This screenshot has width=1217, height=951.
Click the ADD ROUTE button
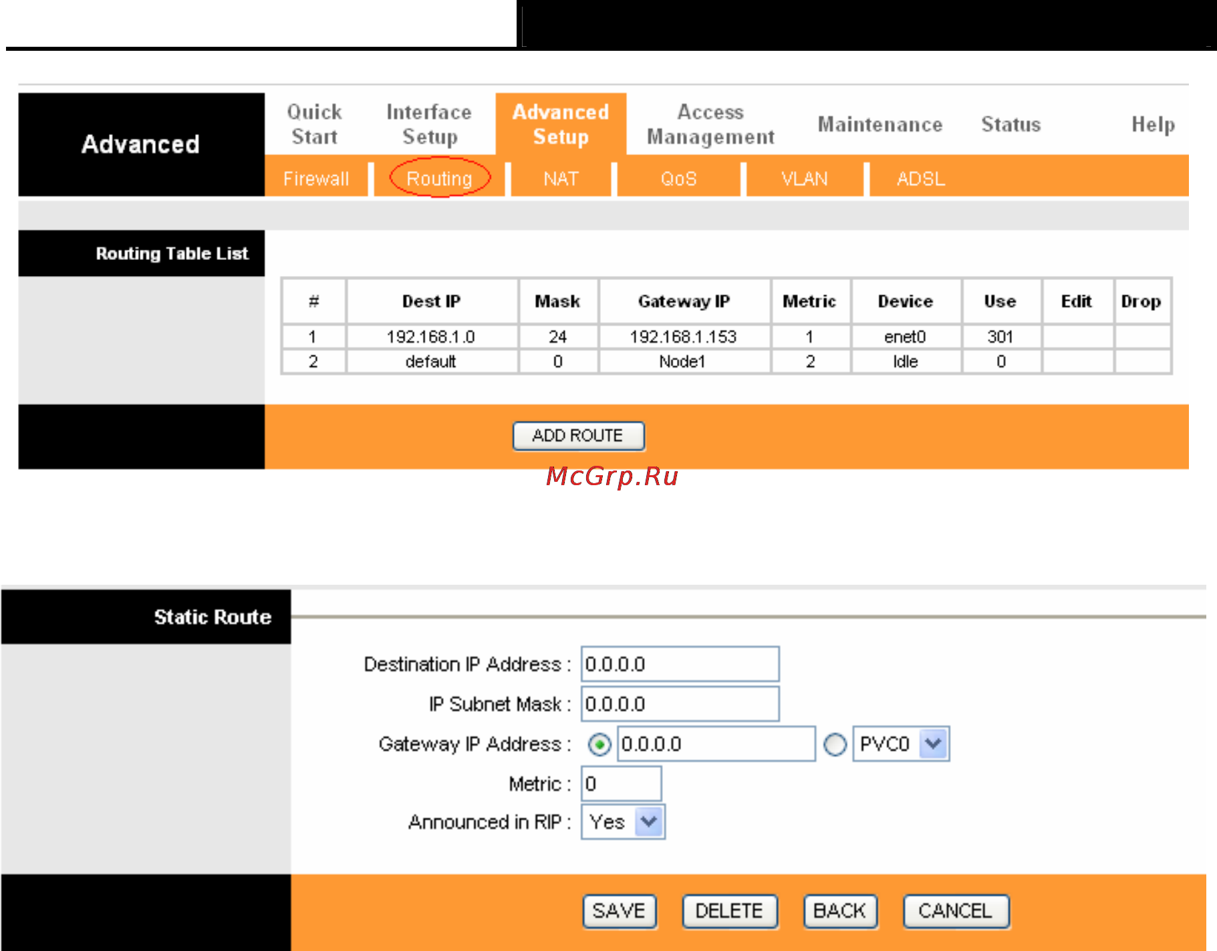point(578,436)
